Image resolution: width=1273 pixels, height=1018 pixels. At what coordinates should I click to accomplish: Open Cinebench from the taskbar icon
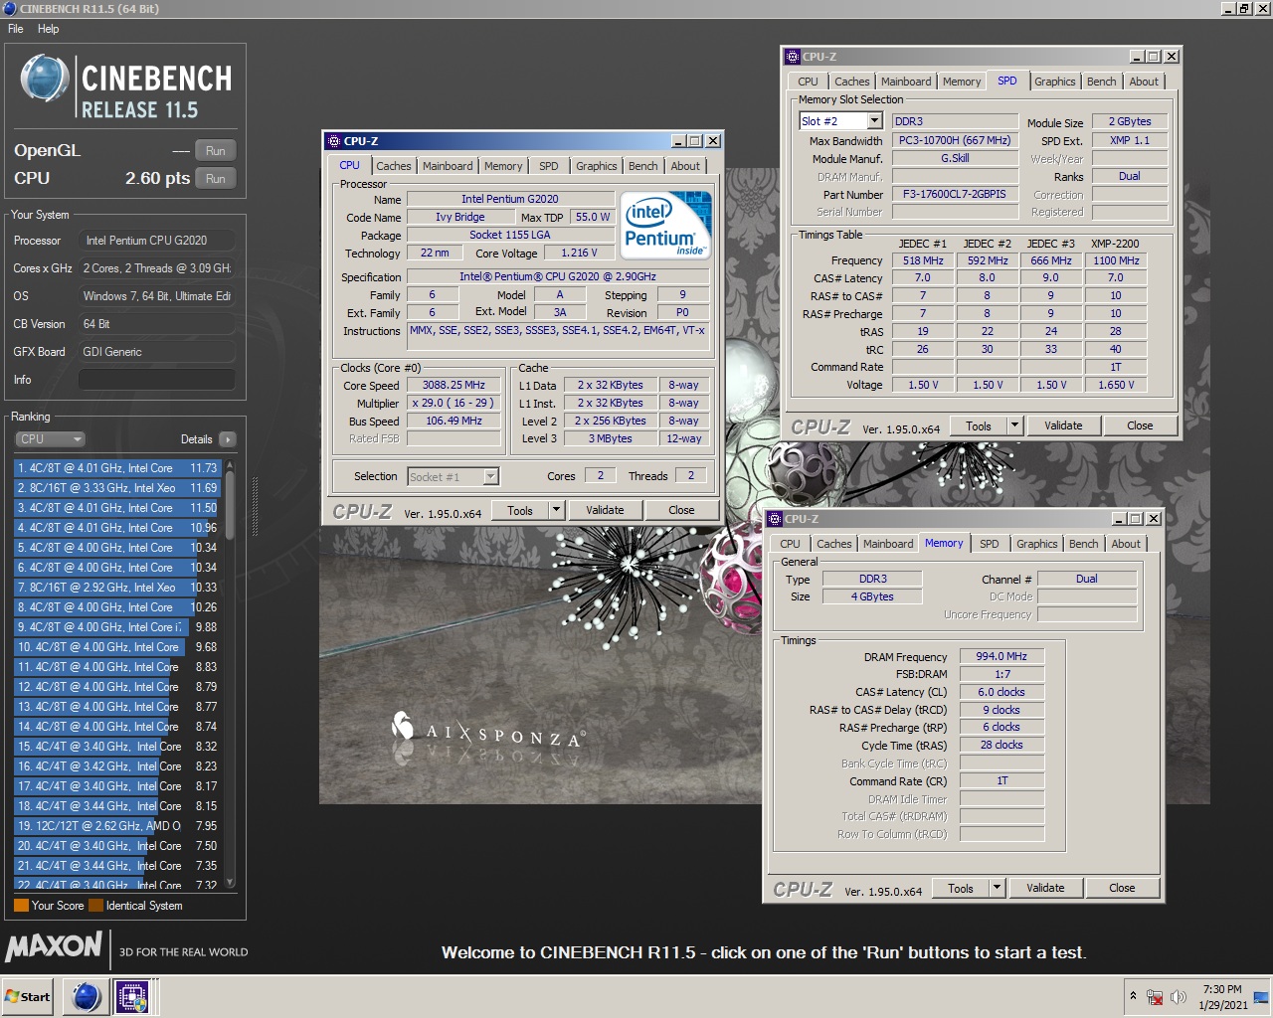tap(87, 997)
